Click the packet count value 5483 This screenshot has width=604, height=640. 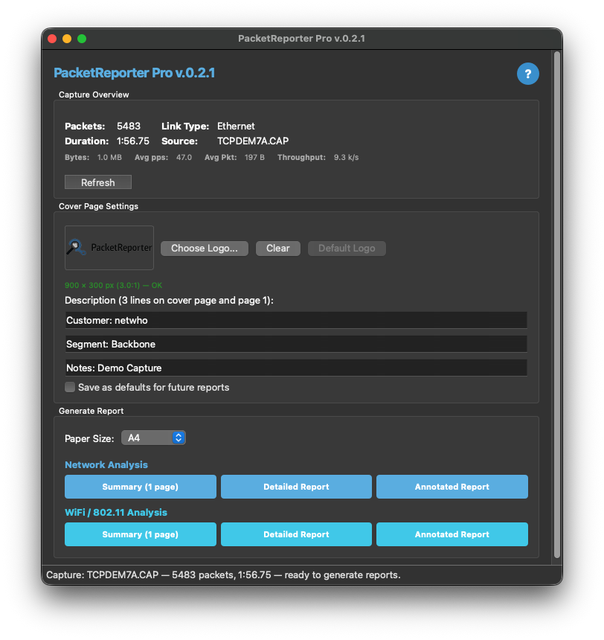click(x=129, y=126)
